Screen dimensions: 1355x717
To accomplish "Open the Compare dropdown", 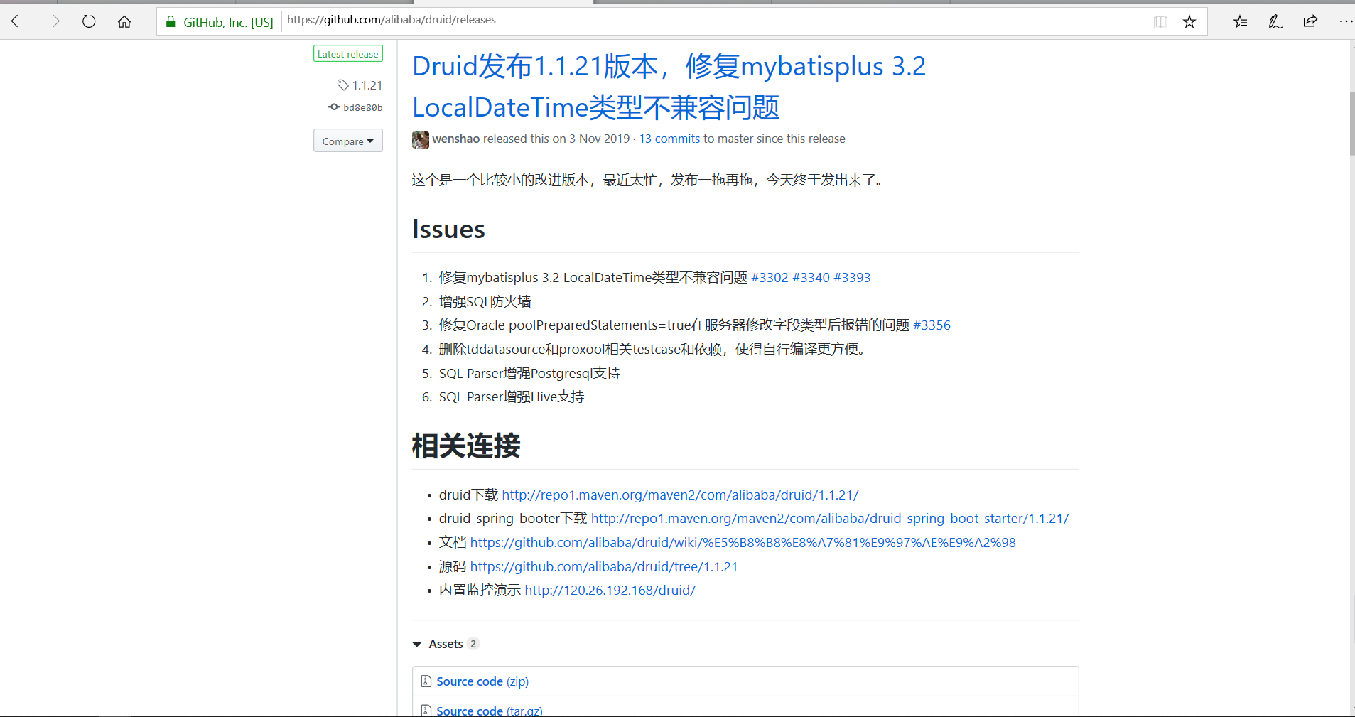I will (347, 141).
